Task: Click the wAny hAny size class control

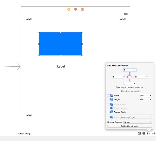Action: pos(24,133)
